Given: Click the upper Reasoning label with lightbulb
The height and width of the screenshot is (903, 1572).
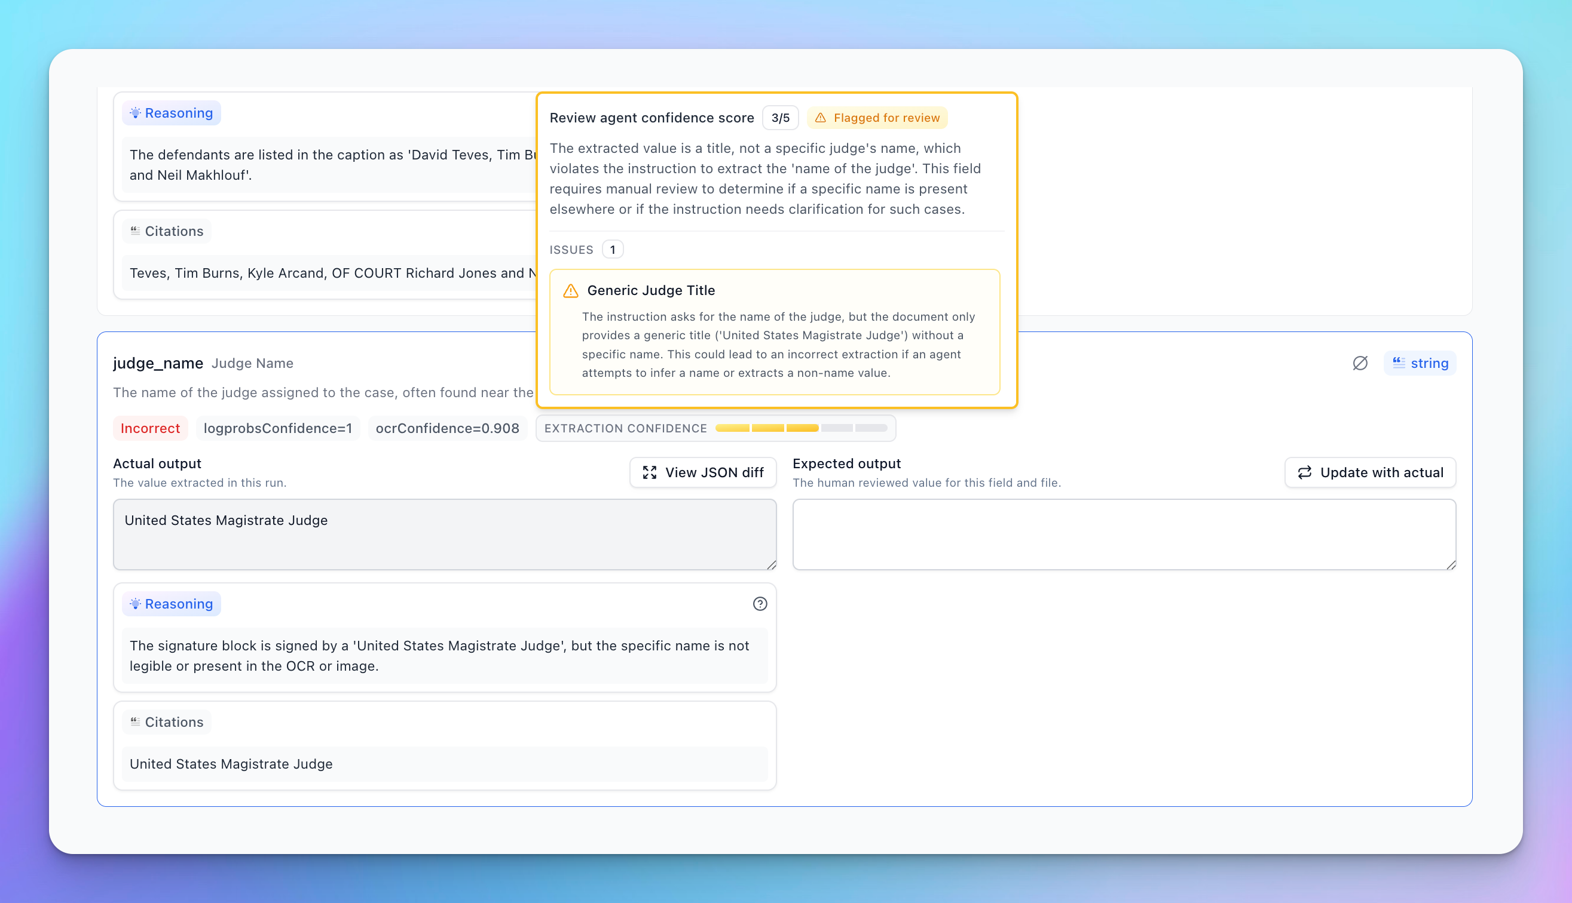Looking at the screenshot, I should 172,113.
